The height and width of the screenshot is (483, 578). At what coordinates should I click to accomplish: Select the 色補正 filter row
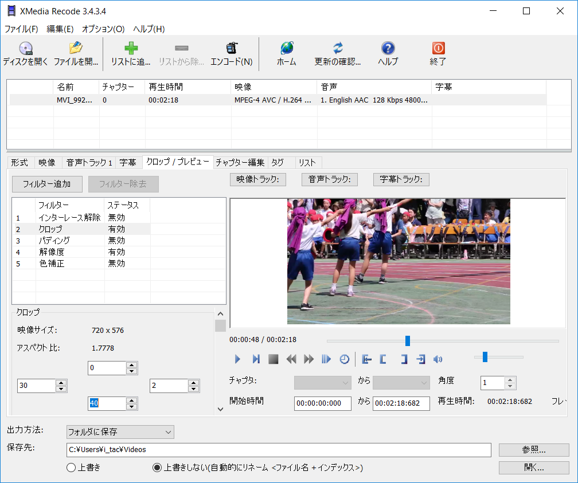(x=81, y=264)
